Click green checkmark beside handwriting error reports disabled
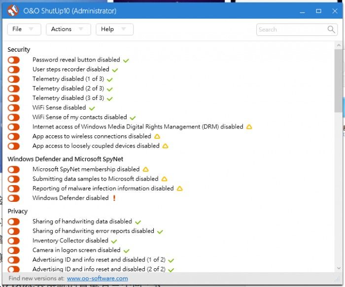Screen dimensions: 345x287 pyautogui.click(x=160, y=232)
